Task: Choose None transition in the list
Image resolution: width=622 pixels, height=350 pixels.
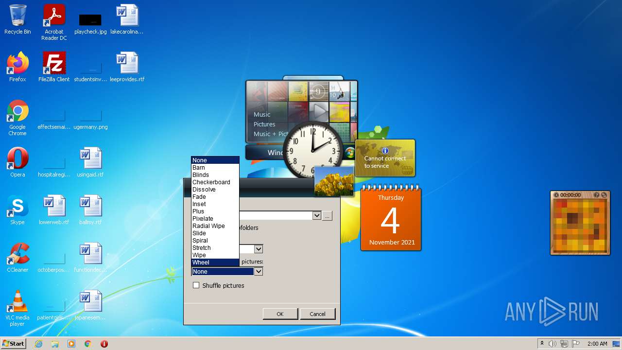Action: point(215,160)
